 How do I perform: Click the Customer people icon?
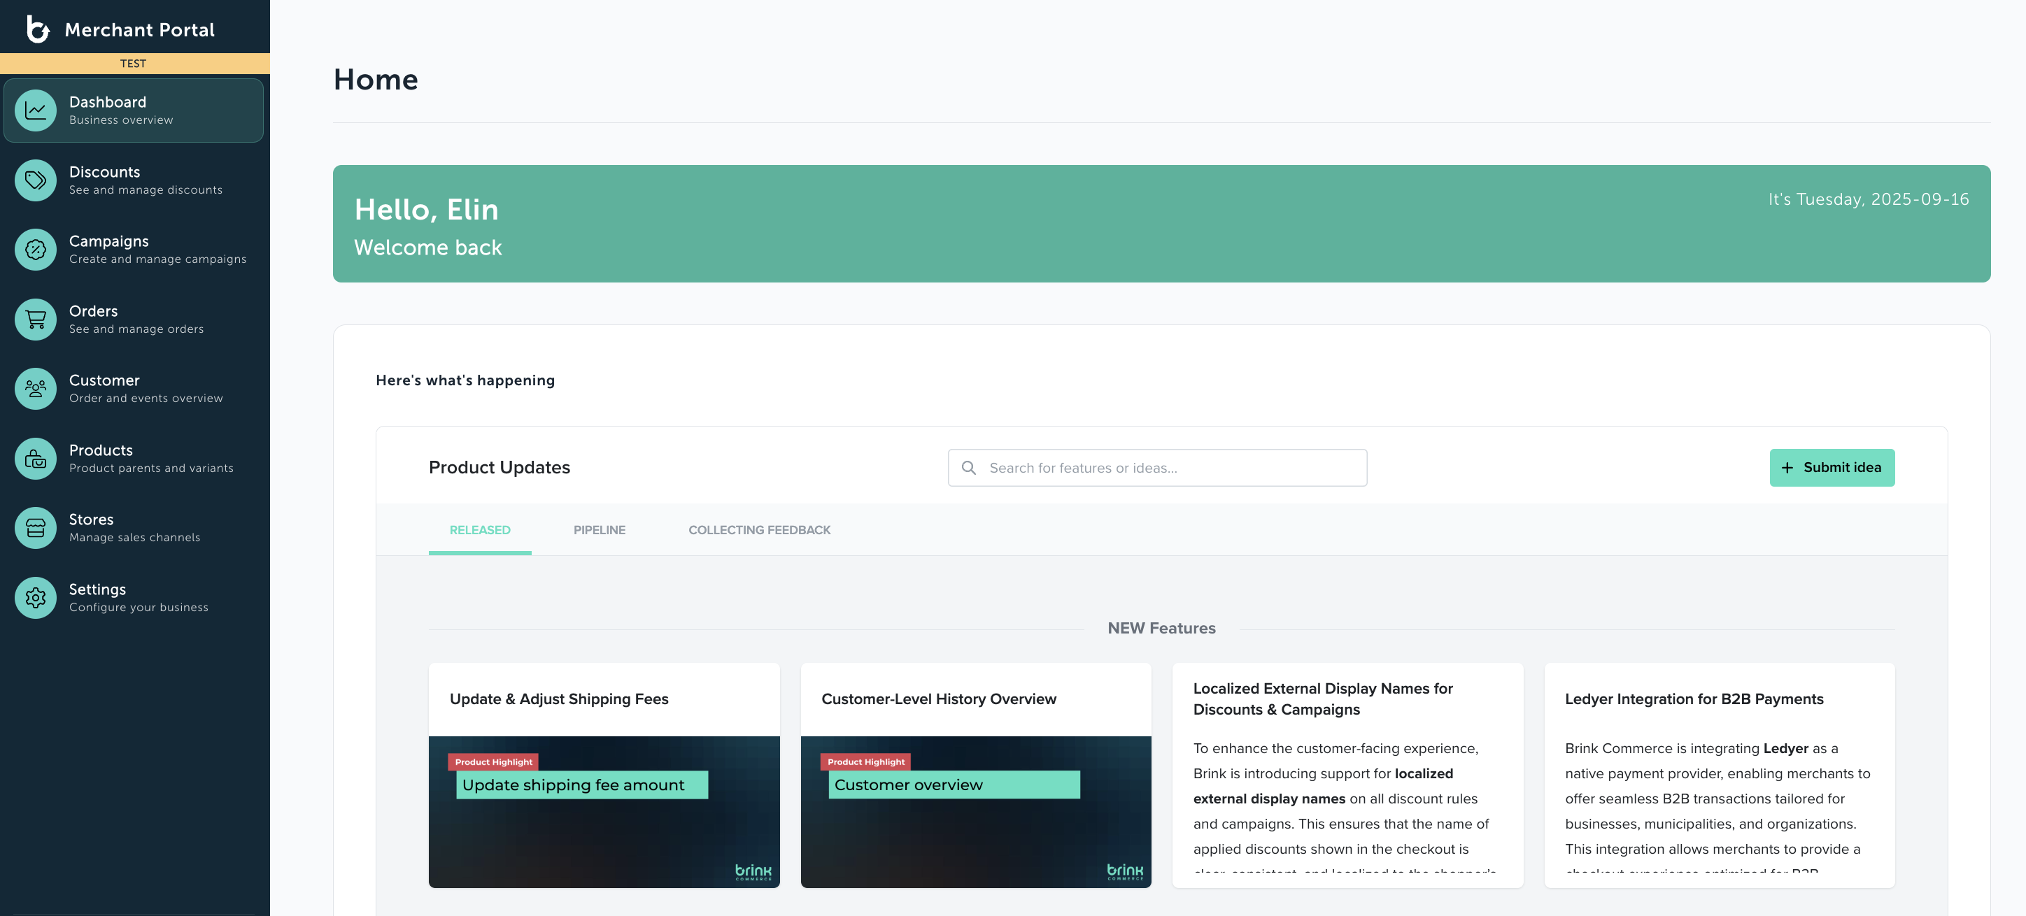[x=36, y=388]
